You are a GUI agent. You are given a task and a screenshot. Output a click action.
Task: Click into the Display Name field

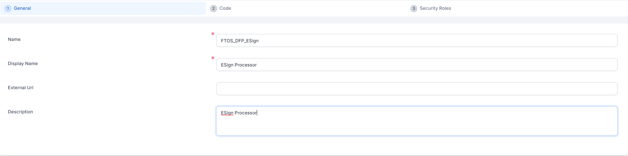tap(416, 65)
